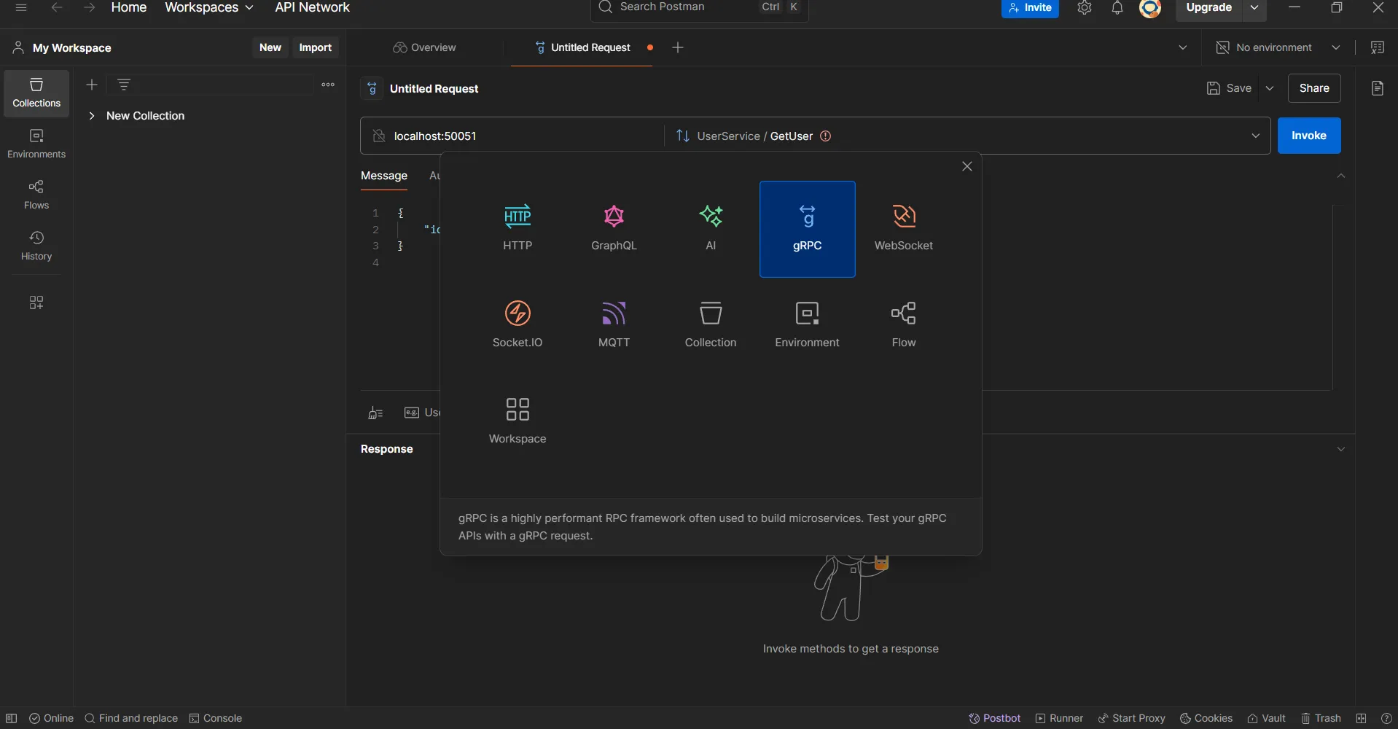Click the blue Invoke button
The width and height of the screenshot is (1398, 729).
[x=1308, y=136]
